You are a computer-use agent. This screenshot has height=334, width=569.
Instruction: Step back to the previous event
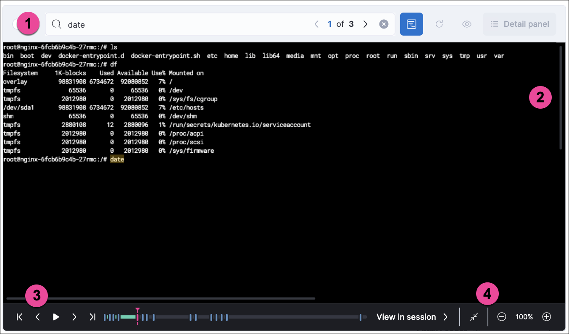(37, 317)
